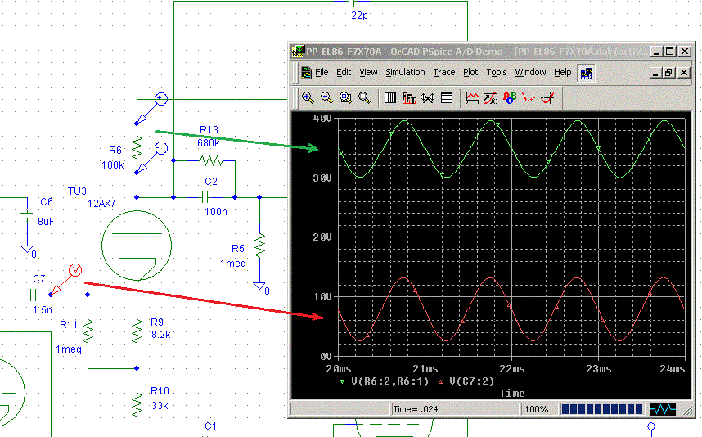Open the File menu
The width and height of the screenshot is (702, 437).
[x=322, y=73]
